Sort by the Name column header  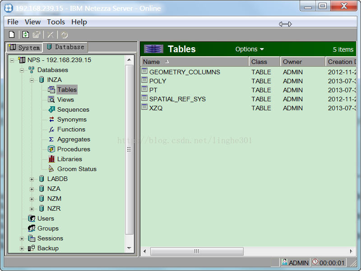pyautogui.click(x=194, y=62)
